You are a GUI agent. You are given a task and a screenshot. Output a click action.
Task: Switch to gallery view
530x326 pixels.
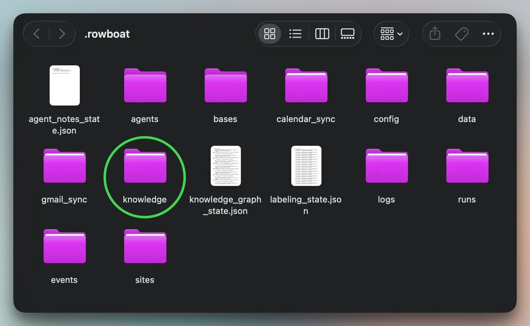[x=348, y=34]
